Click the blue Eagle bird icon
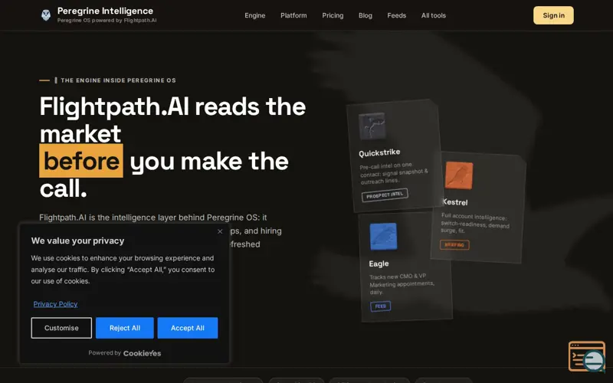This screenshot has height=383, width=613. coord(383,237)
